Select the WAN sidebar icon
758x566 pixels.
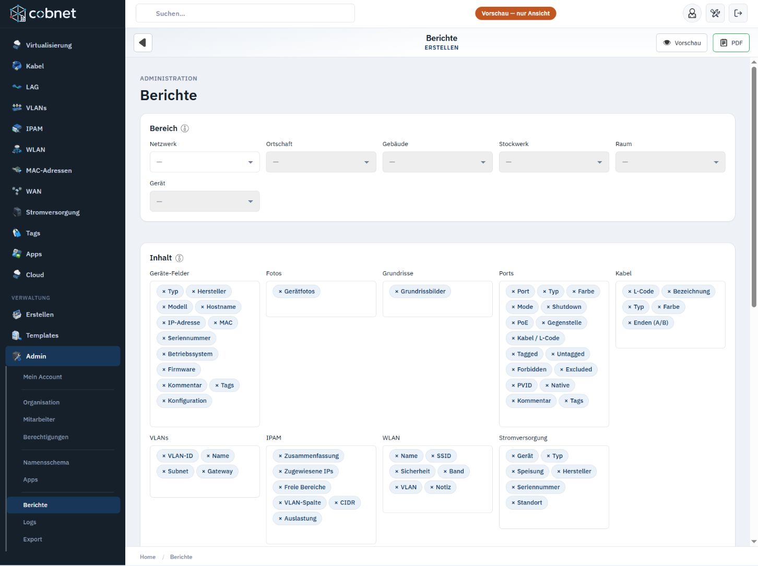(x=17, y=191)
